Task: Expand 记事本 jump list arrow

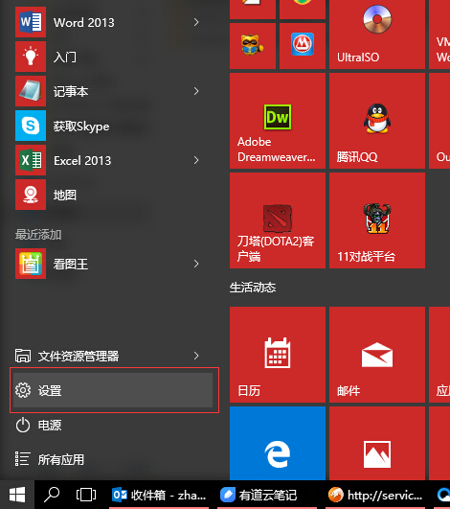Action: 196,91
